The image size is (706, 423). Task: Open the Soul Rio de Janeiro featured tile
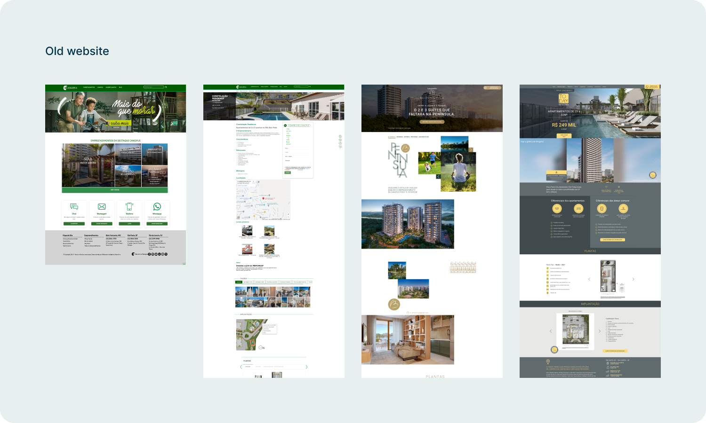(x=88, y=165)
